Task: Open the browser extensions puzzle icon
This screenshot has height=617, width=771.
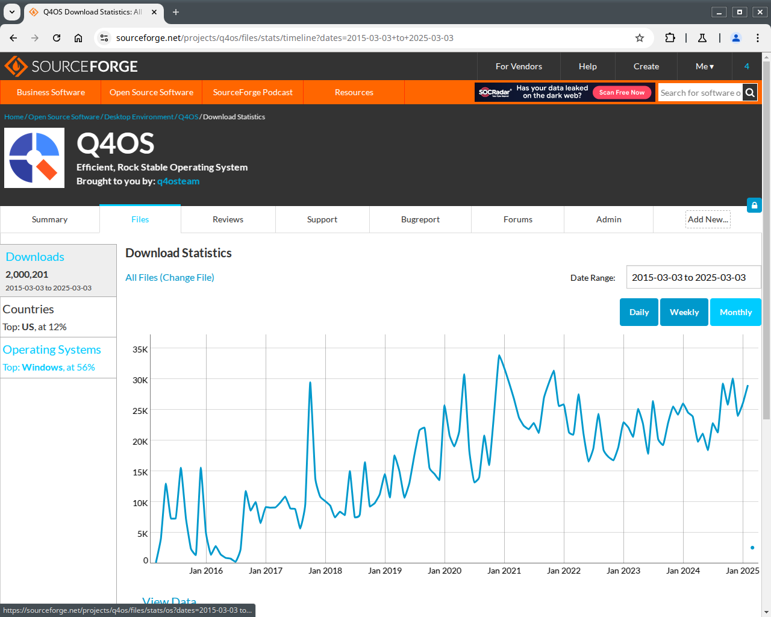Action: tap(670, 38)
